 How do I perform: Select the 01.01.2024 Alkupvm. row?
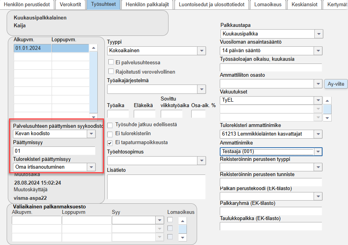pos(32,48)
